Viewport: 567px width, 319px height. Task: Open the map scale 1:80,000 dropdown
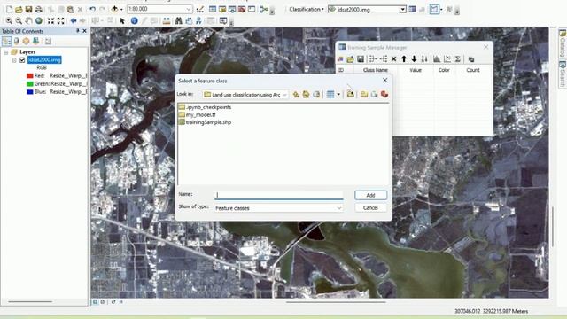coord(189,10)
